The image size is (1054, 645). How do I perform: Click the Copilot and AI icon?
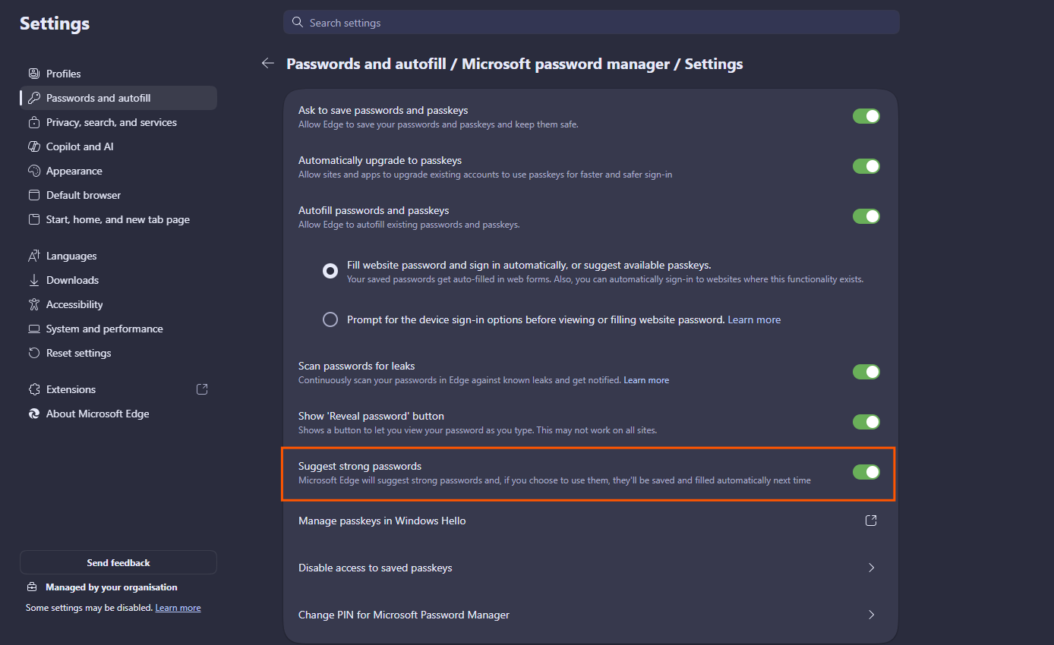33,146
